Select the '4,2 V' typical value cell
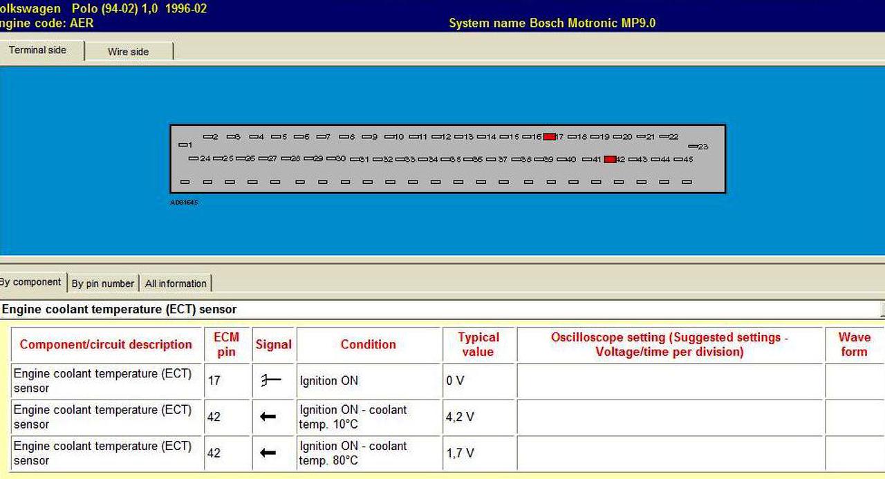Screen dimensions: 885x479 tap(478, 417)
